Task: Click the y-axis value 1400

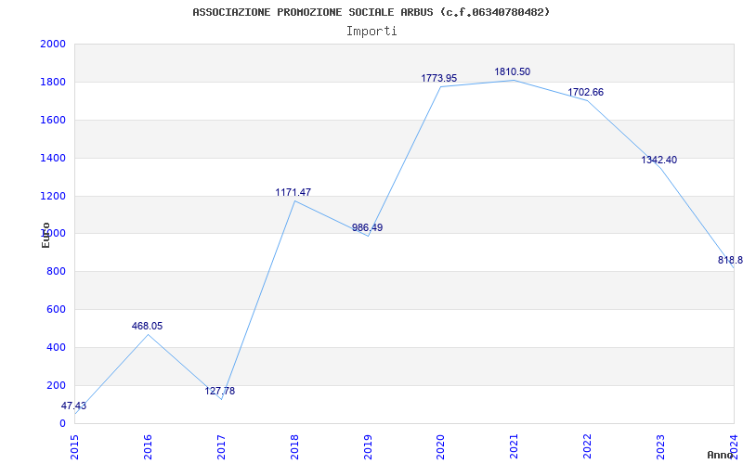Action: tap(53, 158)
